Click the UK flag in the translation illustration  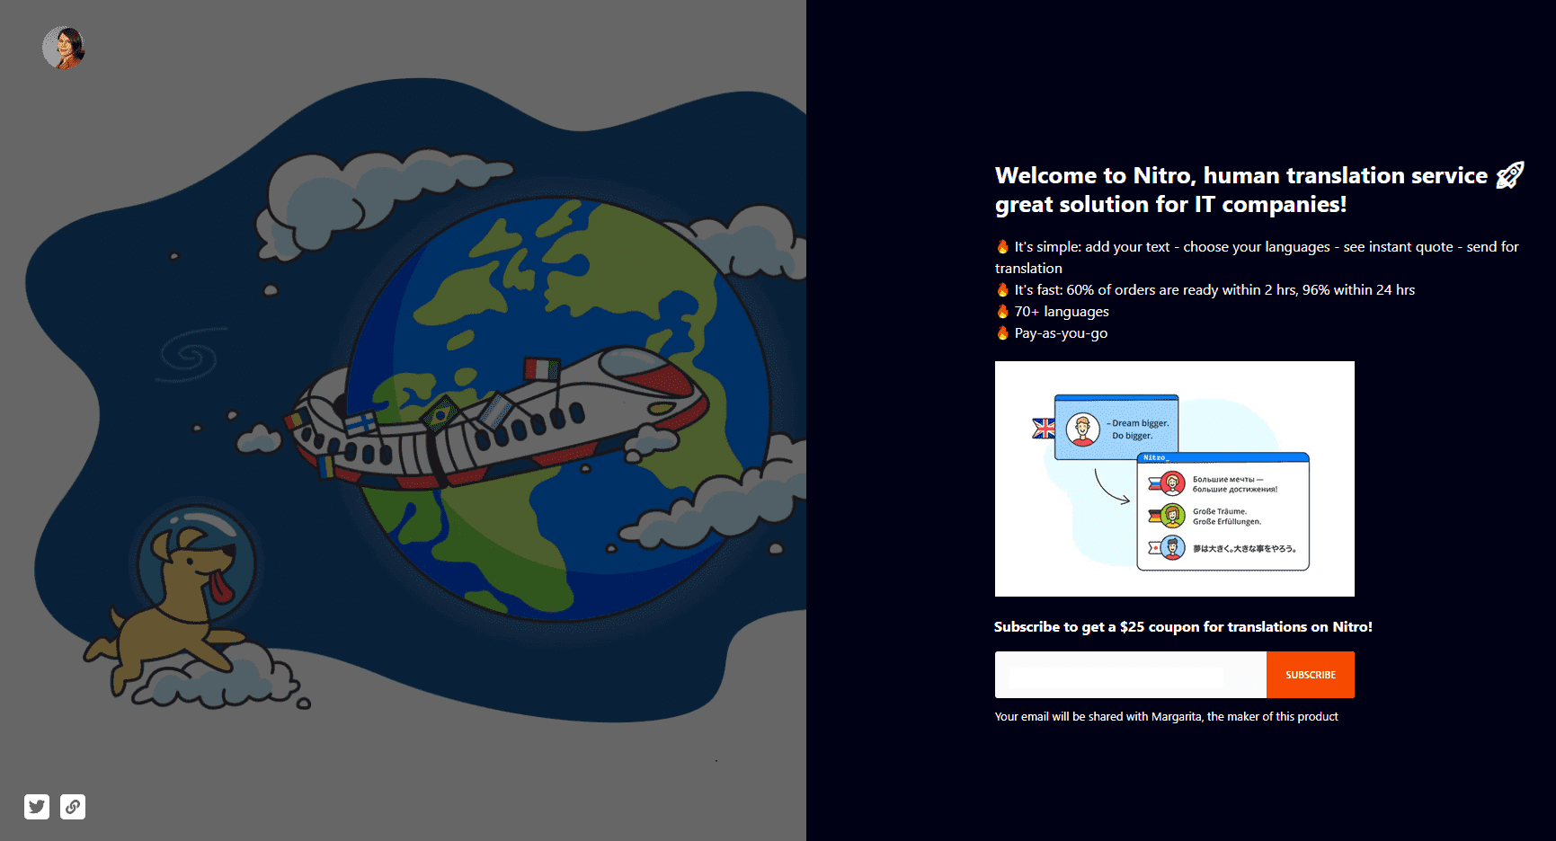click(x=1044, y=429)
